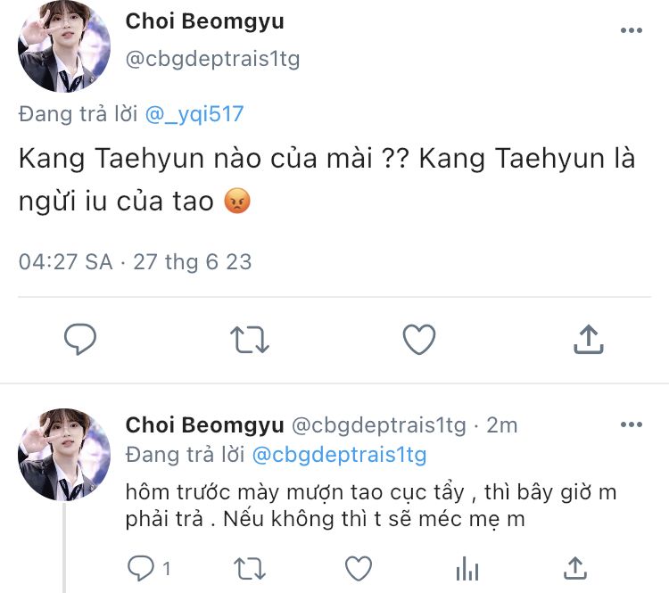Like the main tweet
Screen dimensions: 669x593
coord(418,340)
